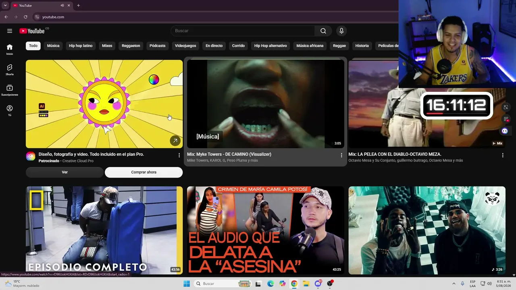Go back with the browser back arrow
This screenshot has height=290, width=516.
[6, 17]
